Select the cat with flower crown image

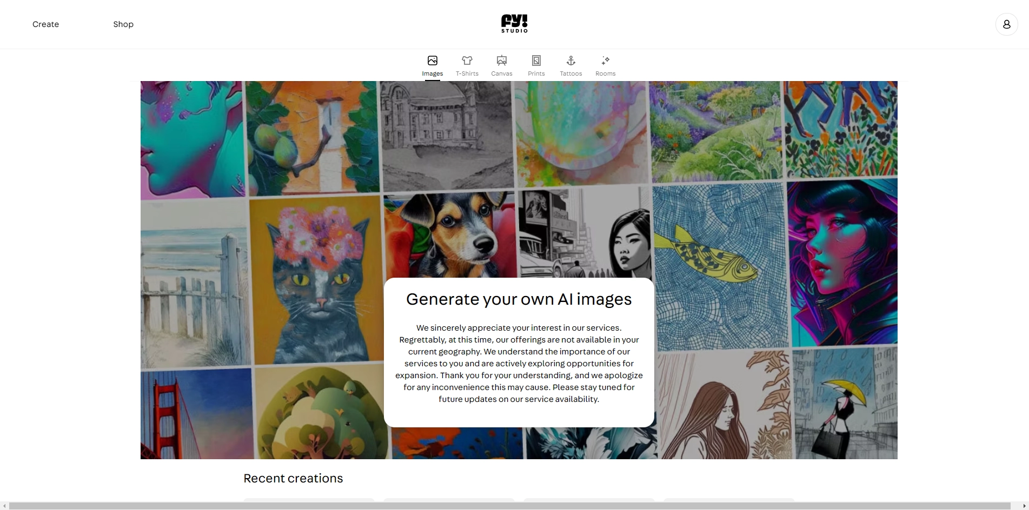[x=315, y=281]
